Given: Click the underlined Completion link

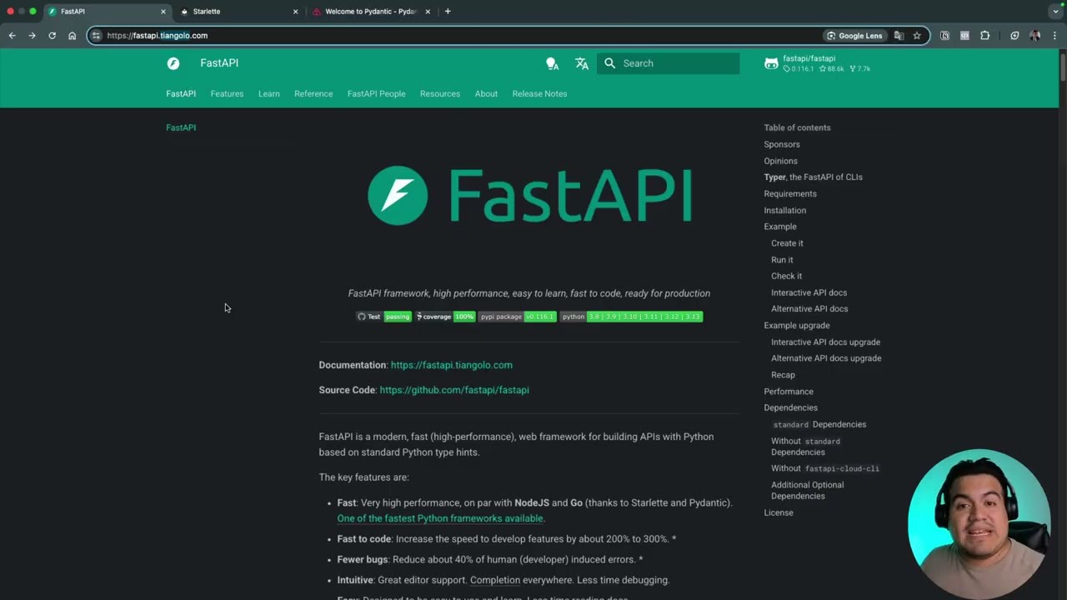Looking at the screenshot, I should tap(495, 580).
